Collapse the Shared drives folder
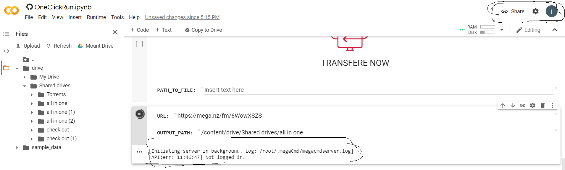 click(25, 86)
